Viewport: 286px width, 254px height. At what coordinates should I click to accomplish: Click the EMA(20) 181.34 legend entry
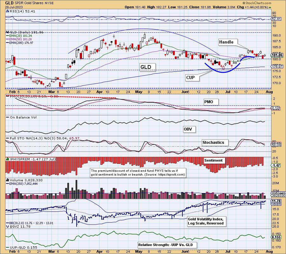20,36
